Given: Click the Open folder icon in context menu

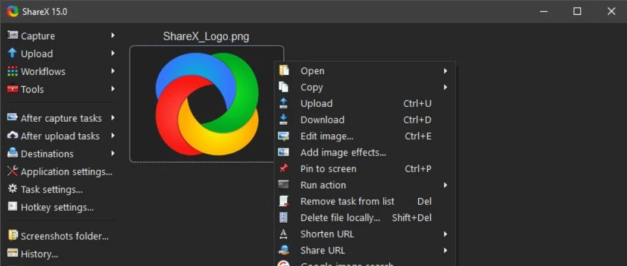Looking at the screenshot, I should tap(284, 71).
